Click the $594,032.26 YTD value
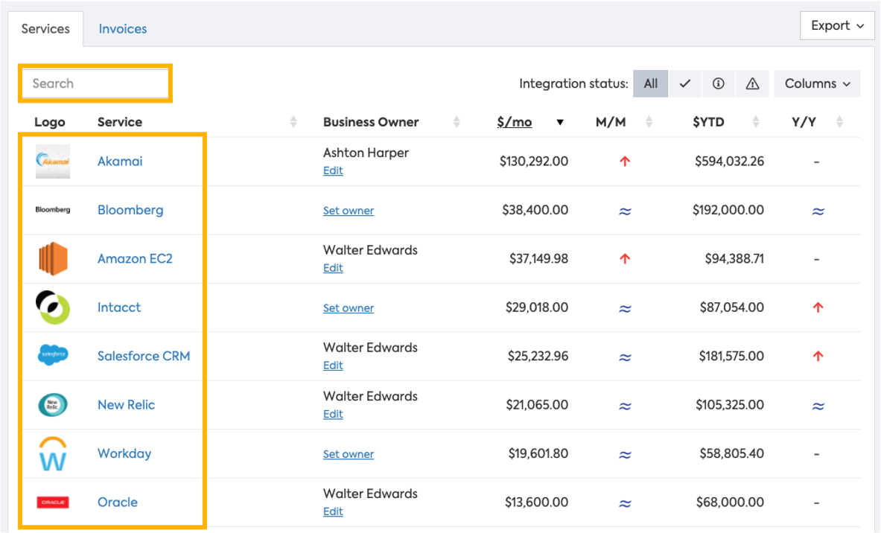 tap(729, 162)
